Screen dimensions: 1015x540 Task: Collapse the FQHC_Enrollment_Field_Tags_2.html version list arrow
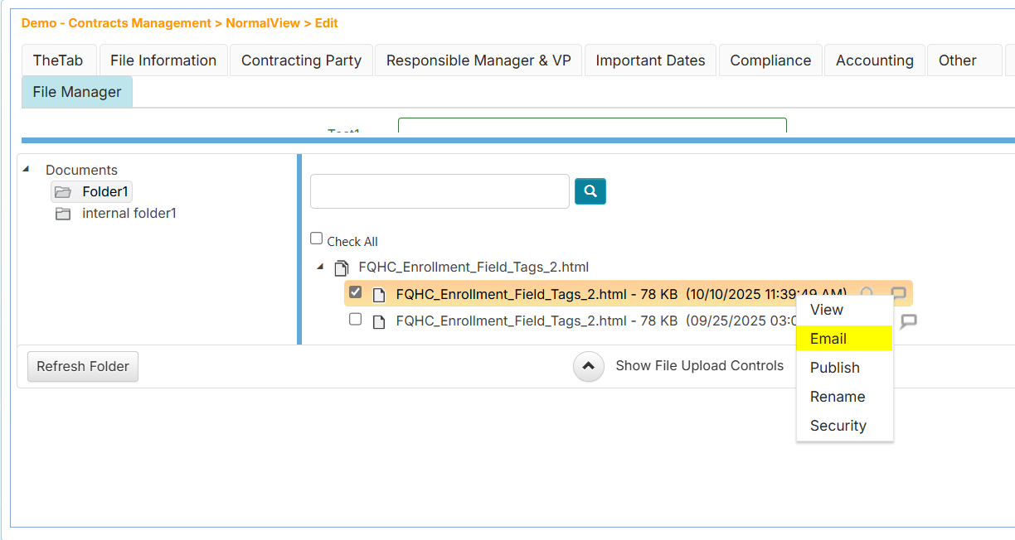click(x=320, y=267)
